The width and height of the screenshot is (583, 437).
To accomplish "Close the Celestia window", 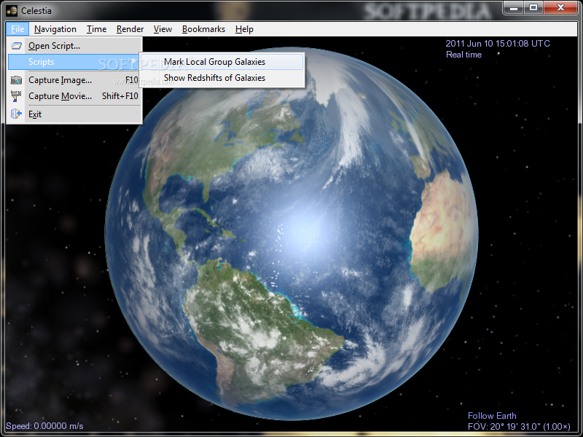I will click(x=560, y=8).
